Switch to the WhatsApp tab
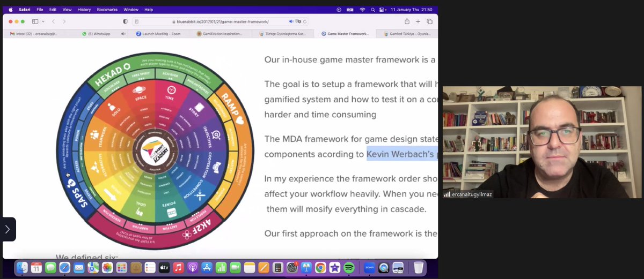644x279 pixels. point(97,33)
